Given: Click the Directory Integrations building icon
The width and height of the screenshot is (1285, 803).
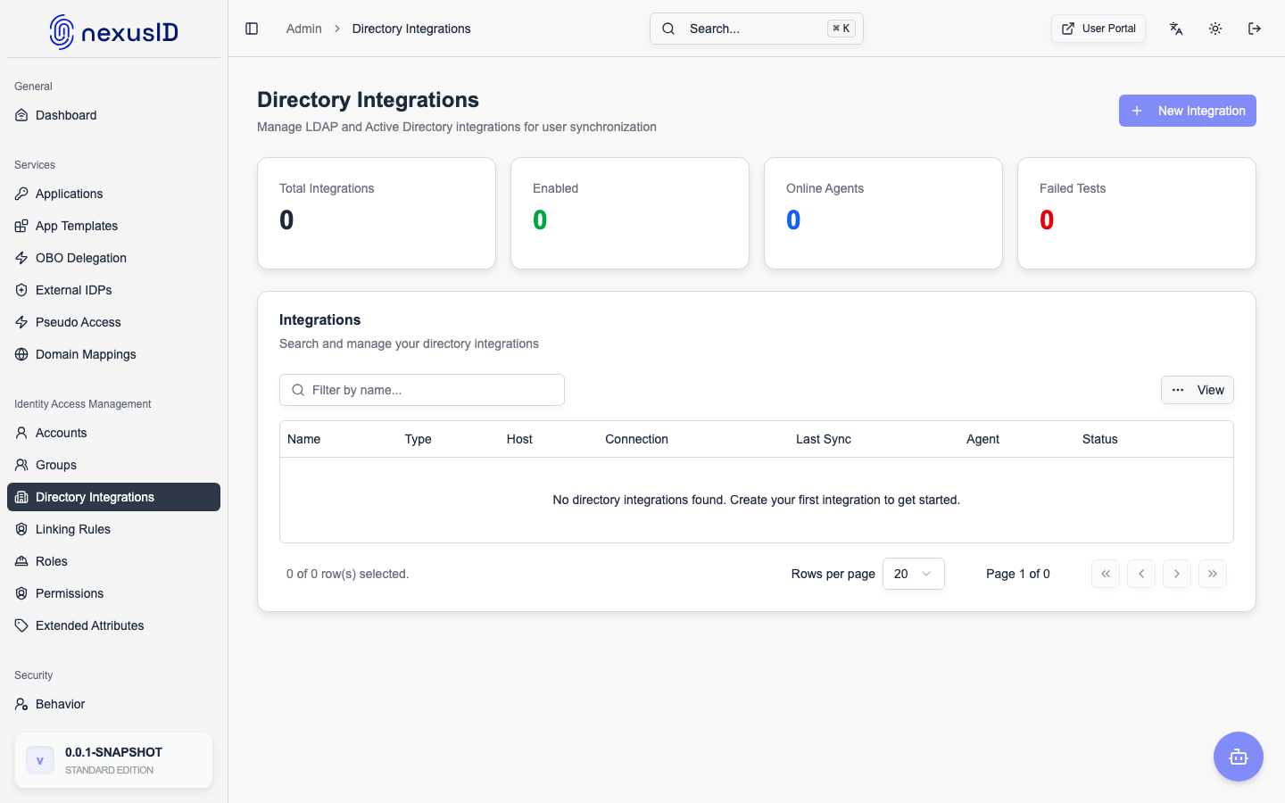Looking at the screenshot, I should point(21,497).
